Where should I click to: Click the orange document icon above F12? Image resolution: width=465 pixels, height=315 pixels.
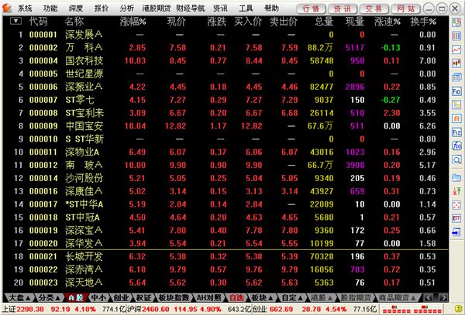(456, 118)
